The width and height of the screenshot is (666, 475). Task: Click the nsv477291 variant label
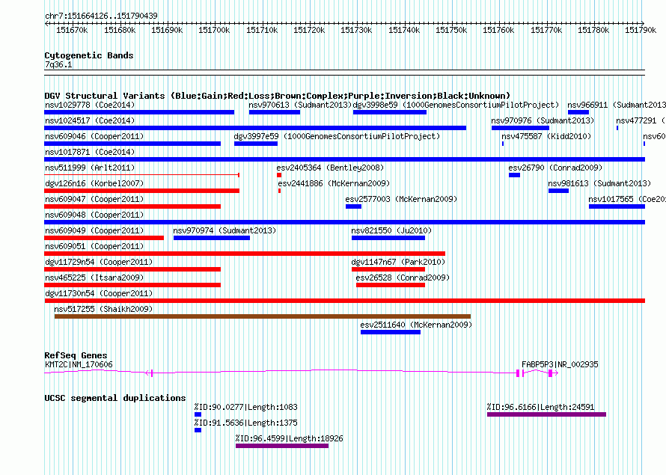pyautogui.click(x=641, y=120)
